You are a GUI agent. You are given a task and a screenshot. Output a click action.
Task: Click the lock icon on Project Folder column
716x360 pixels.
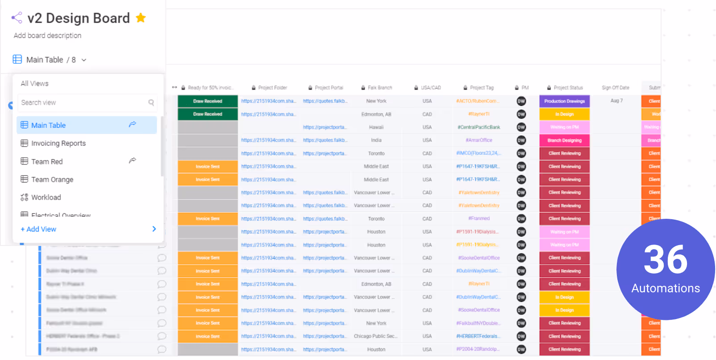(254, 88)
